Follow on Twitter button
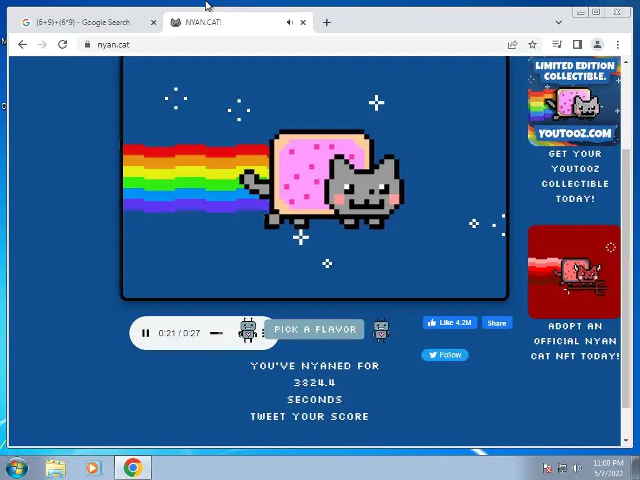This screenshot has height=480, width=640. pyautogui.click(x=445, y=355)
